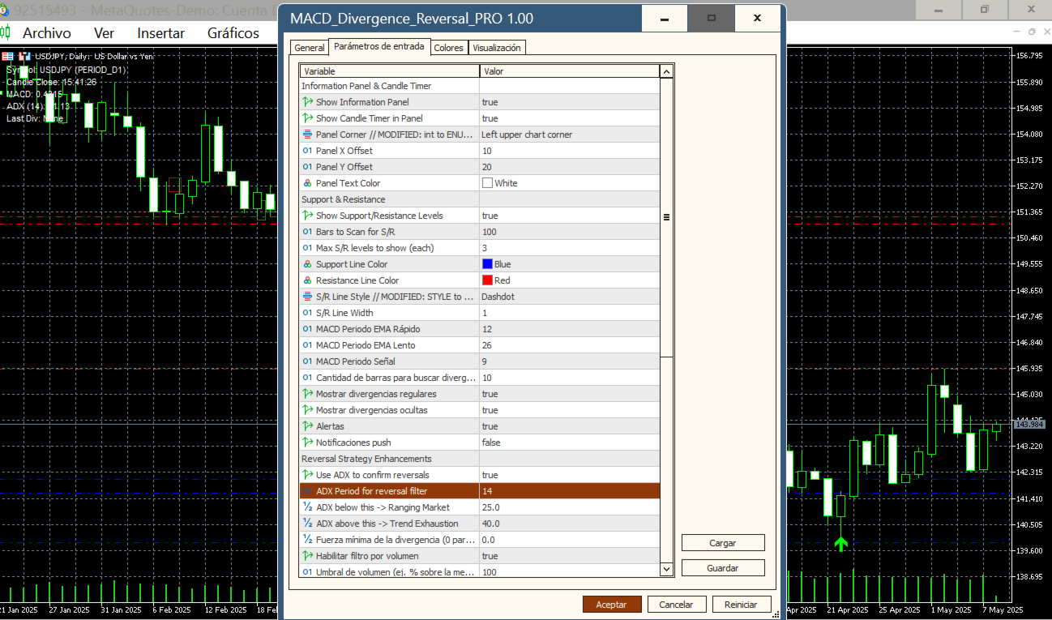
Task: Click the Valor column header
Action: (x=570, y=71)
